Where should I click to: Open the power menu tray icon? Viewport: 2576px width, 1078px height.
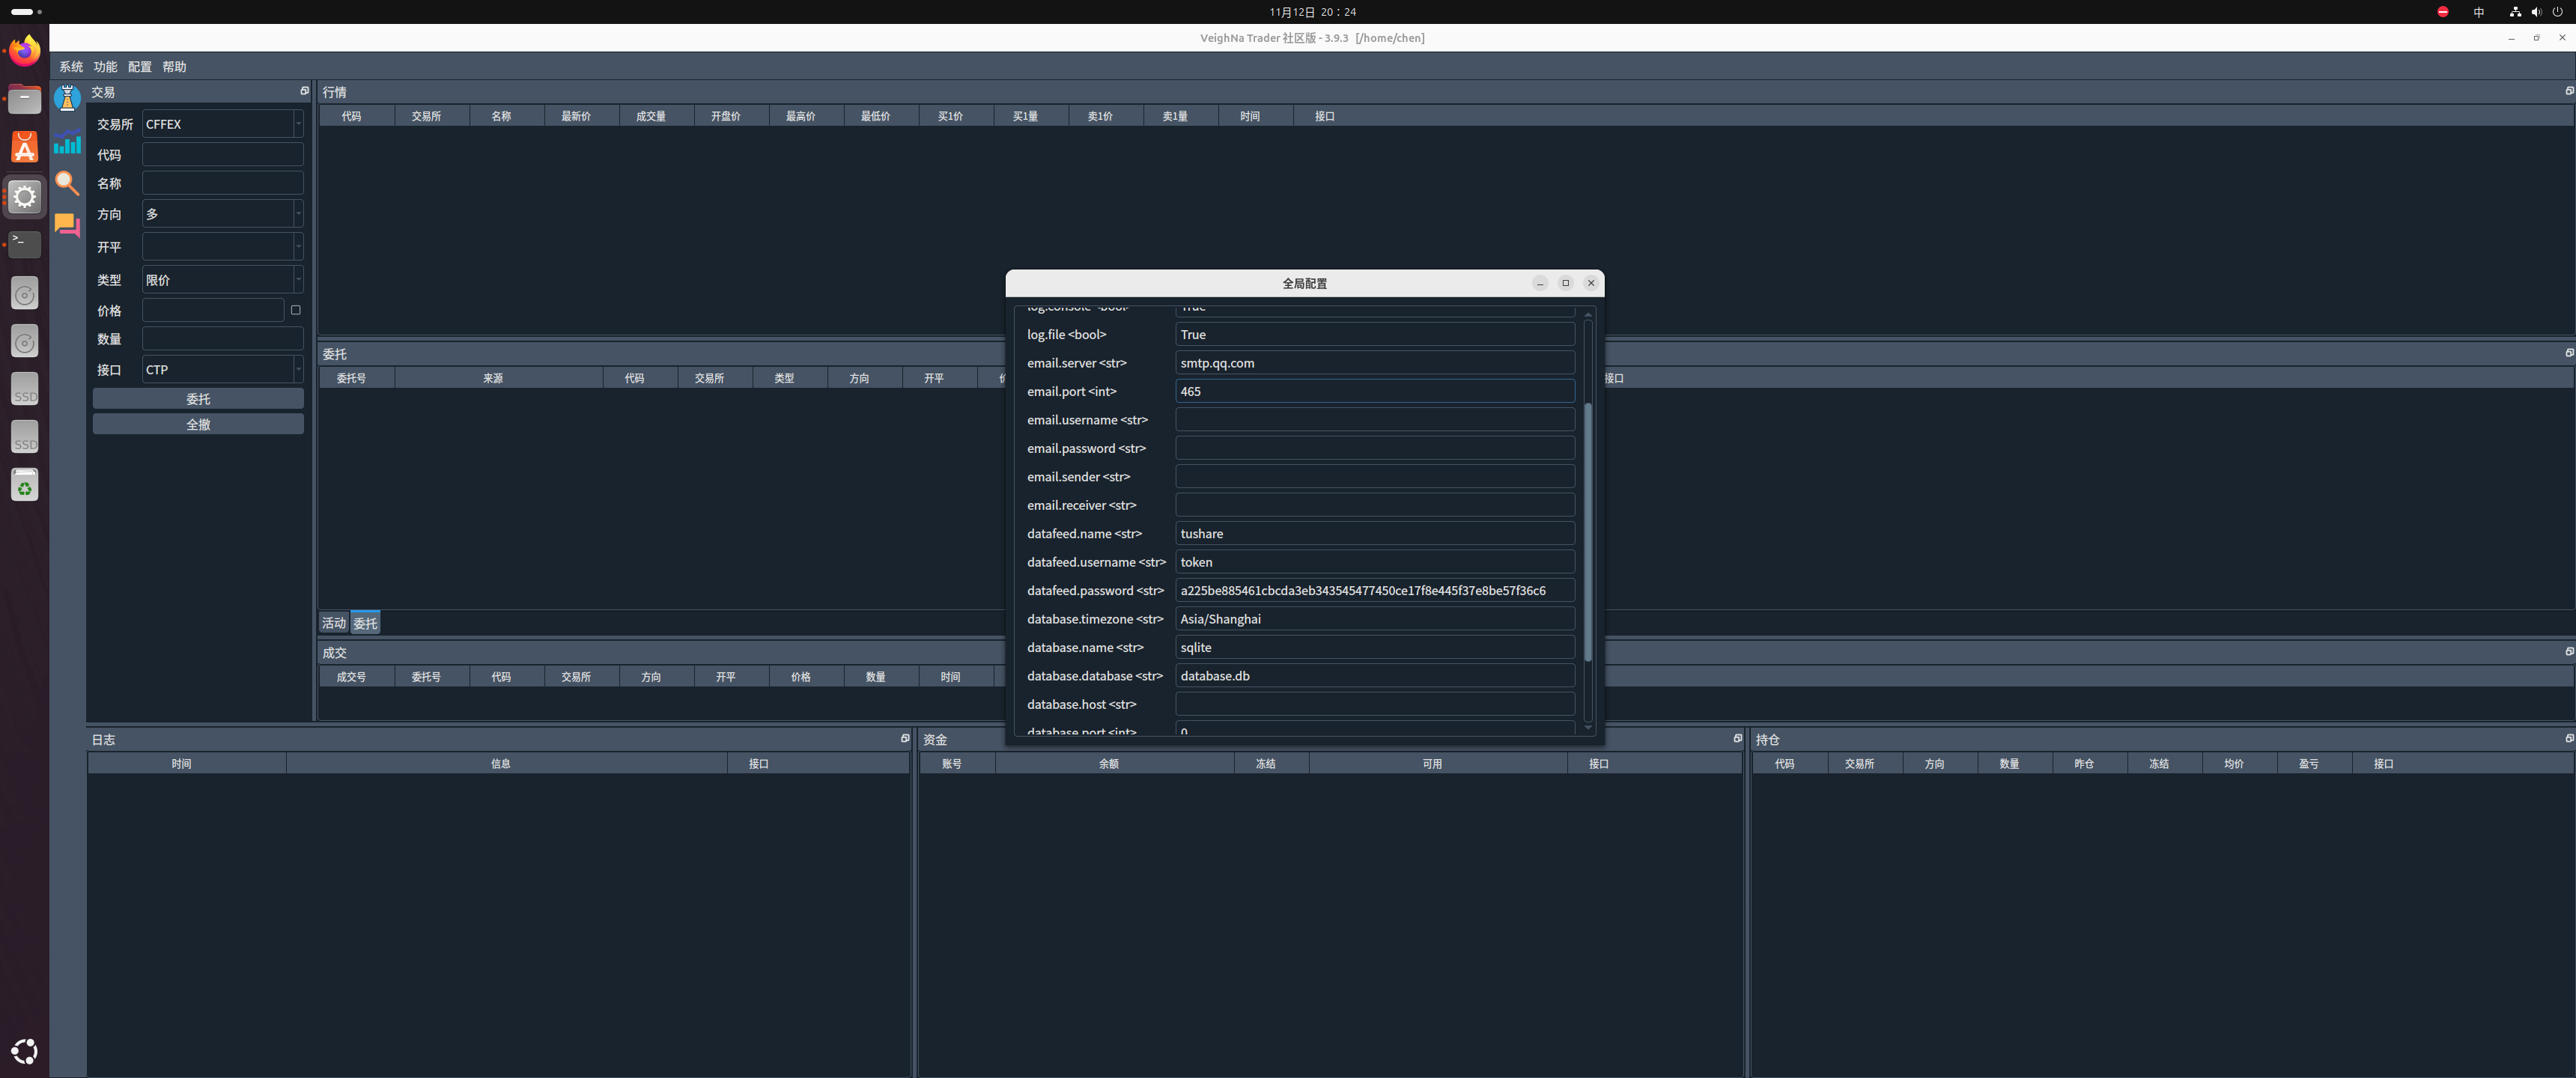(2558, 12)
